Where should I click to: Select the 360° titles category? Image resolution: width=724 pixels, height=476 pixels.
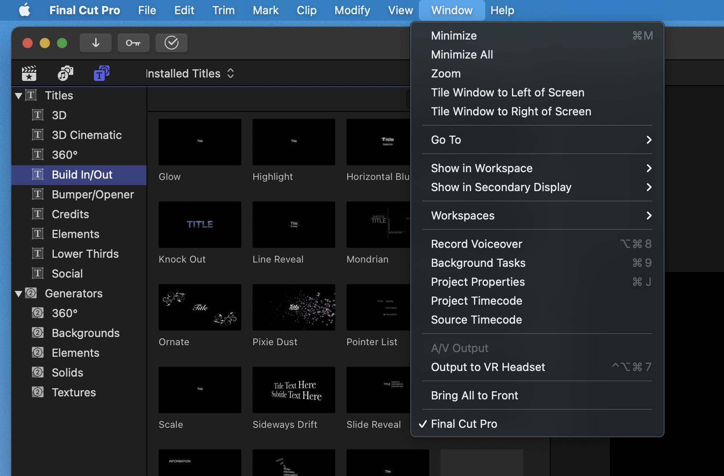(79, 155)
